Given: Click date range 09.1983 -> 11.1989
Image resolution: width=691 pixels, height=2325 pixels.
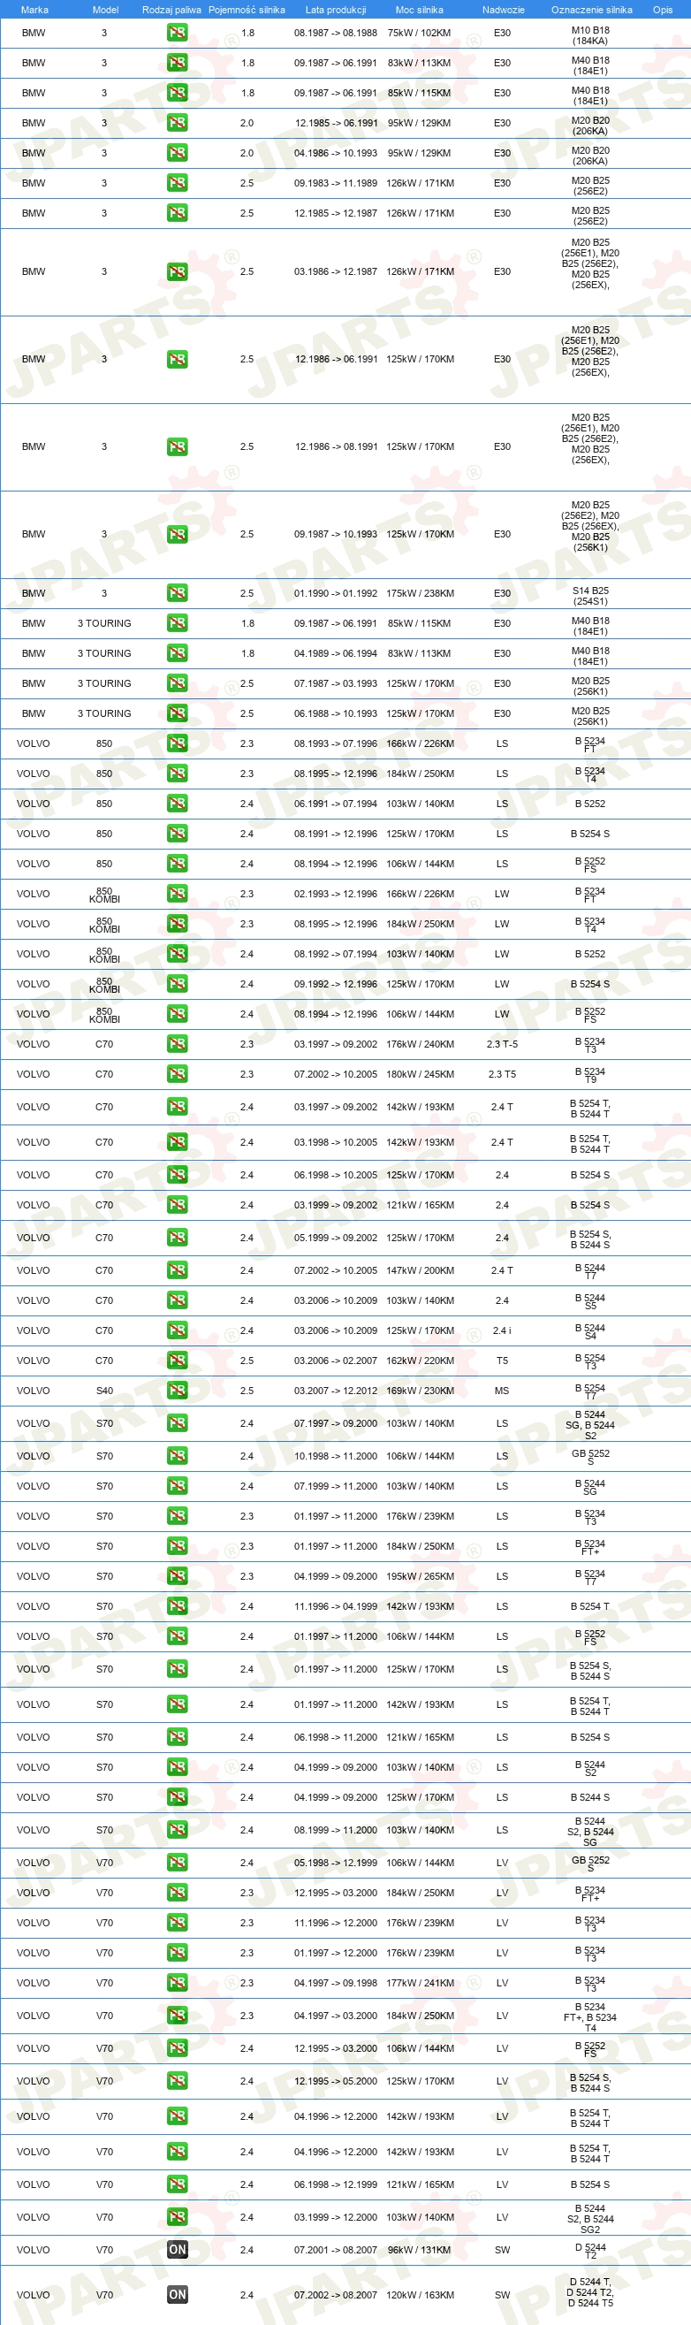Looking at the screenshot, I should [x=336, y=183].
